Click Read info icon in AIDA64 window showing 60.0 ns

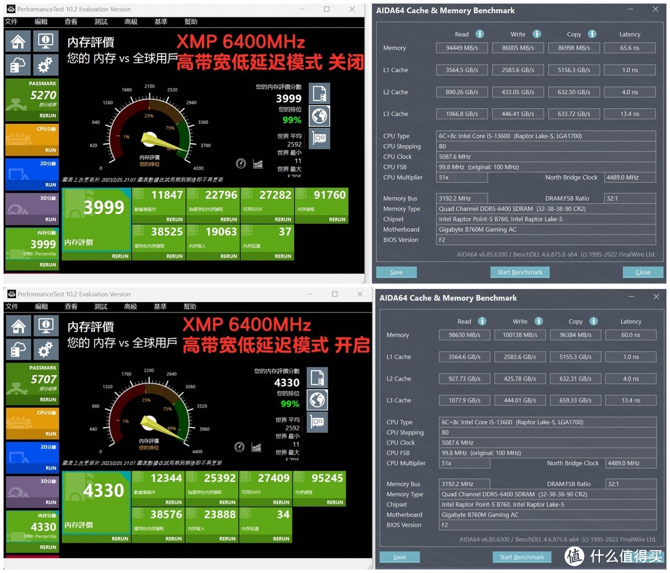(482, 321)
